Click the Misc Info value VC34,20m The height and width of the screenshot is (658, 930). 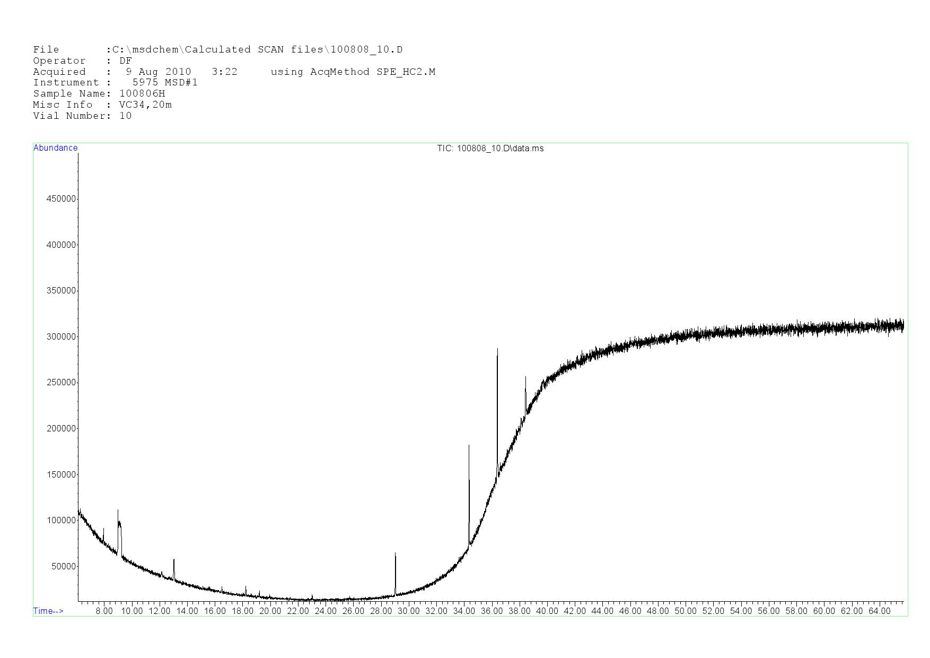tap(145, 105)
